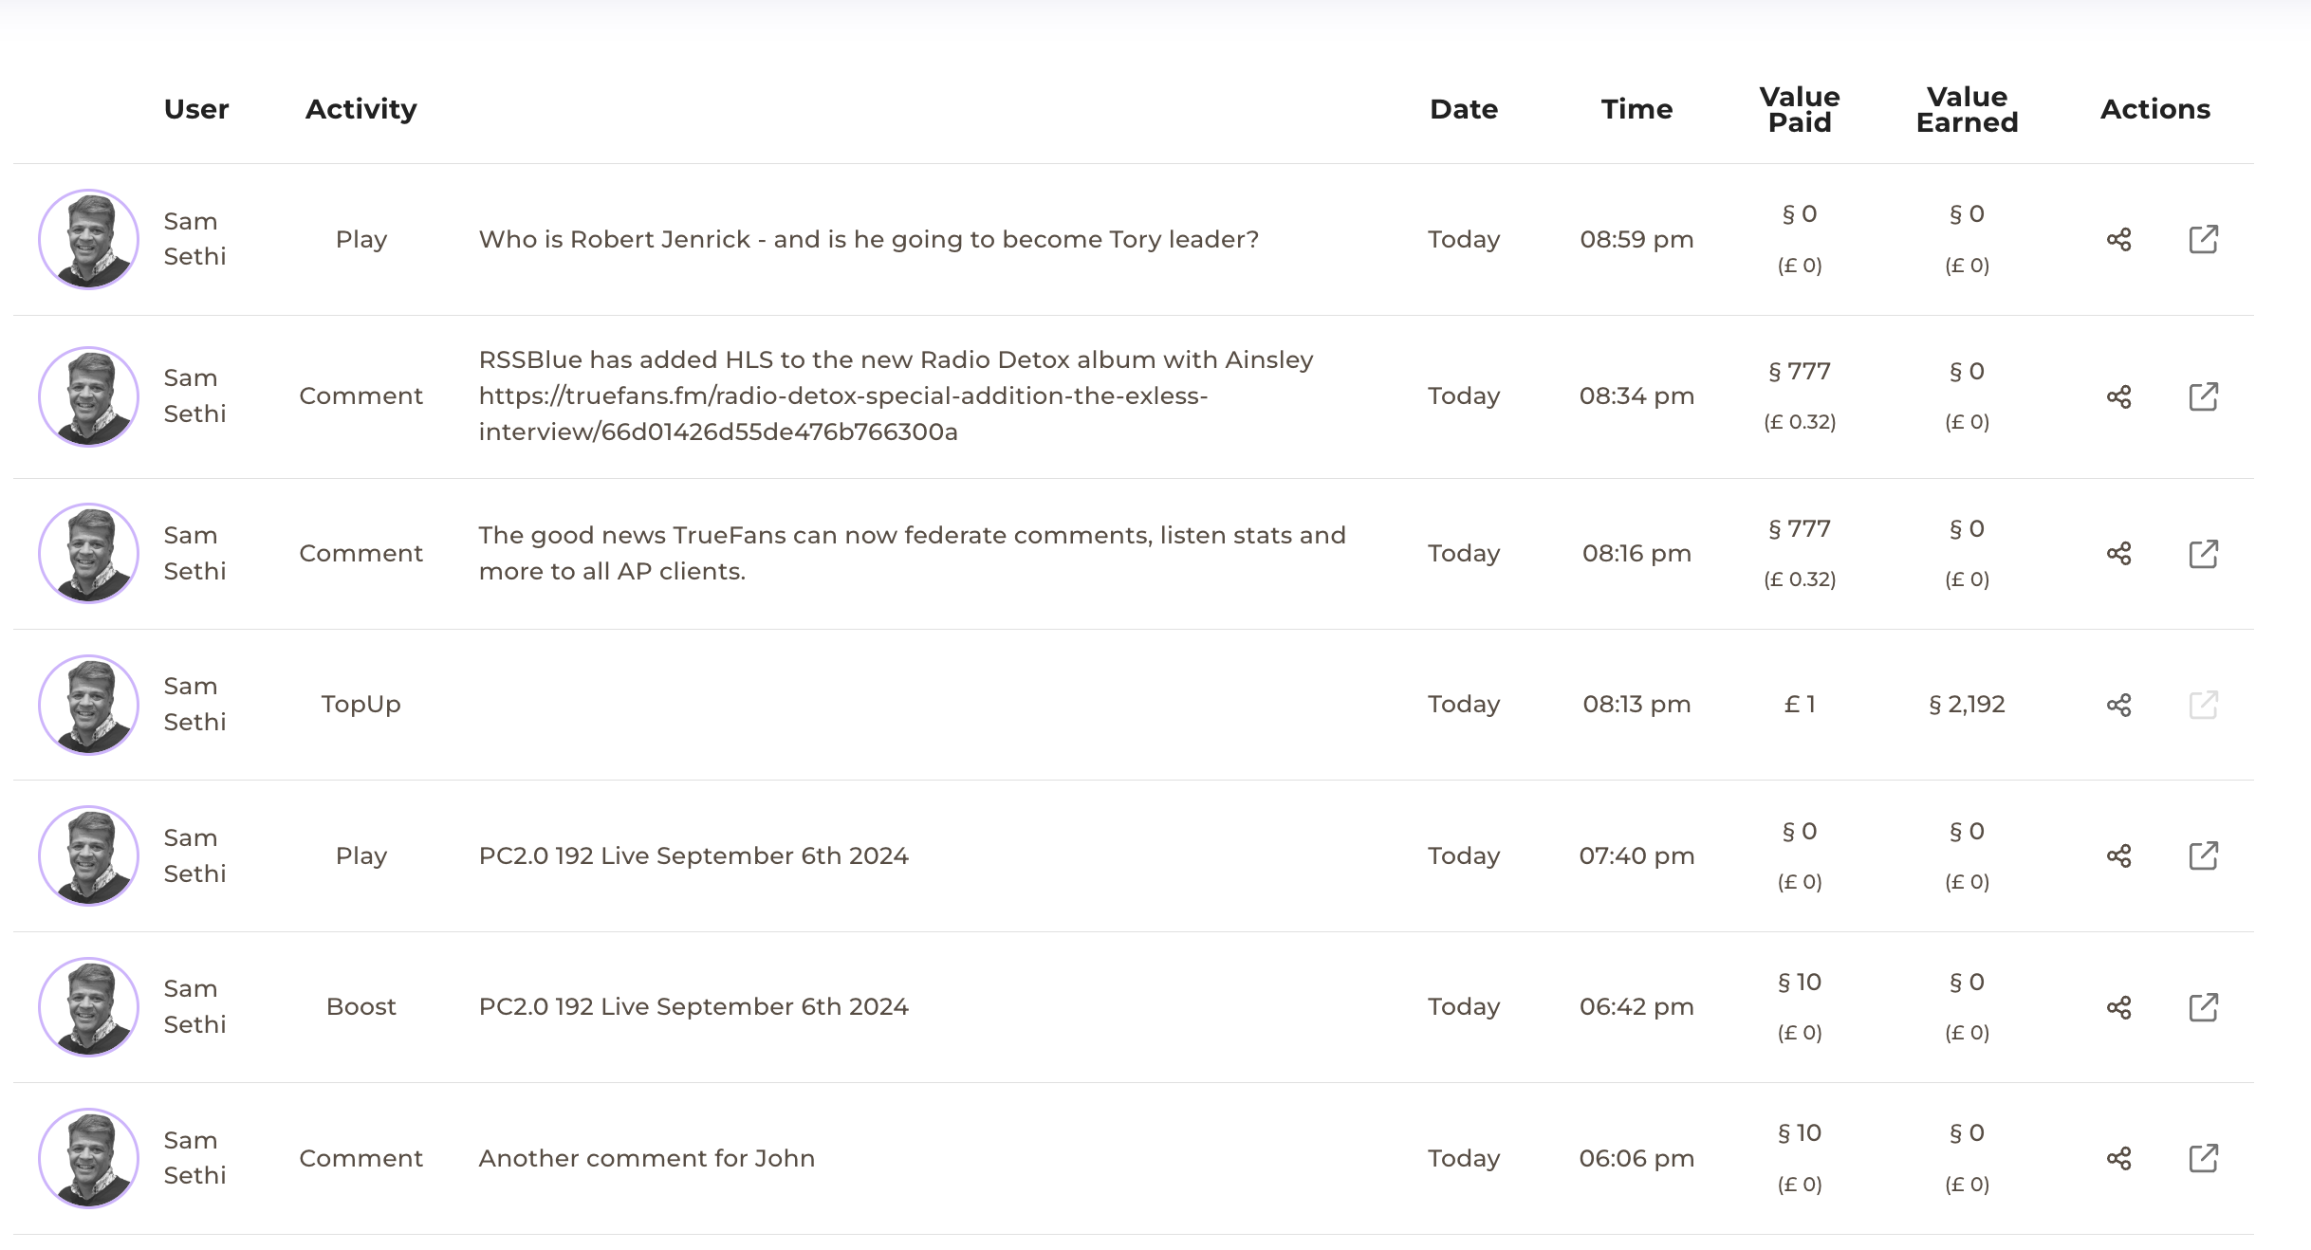Image resolution: width=2311 pixels, height=1250 pixels.
Task: Click the 06:42 pm time cell
Action: coord(1636,1006)
